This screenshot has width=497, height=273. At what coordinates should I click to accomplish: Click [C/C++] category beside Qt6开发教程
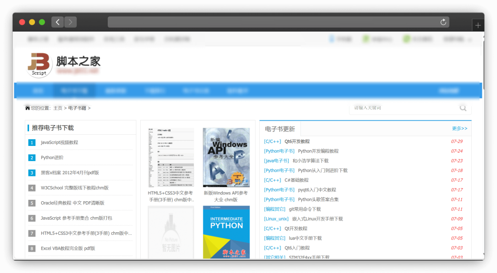pos(272,142)
